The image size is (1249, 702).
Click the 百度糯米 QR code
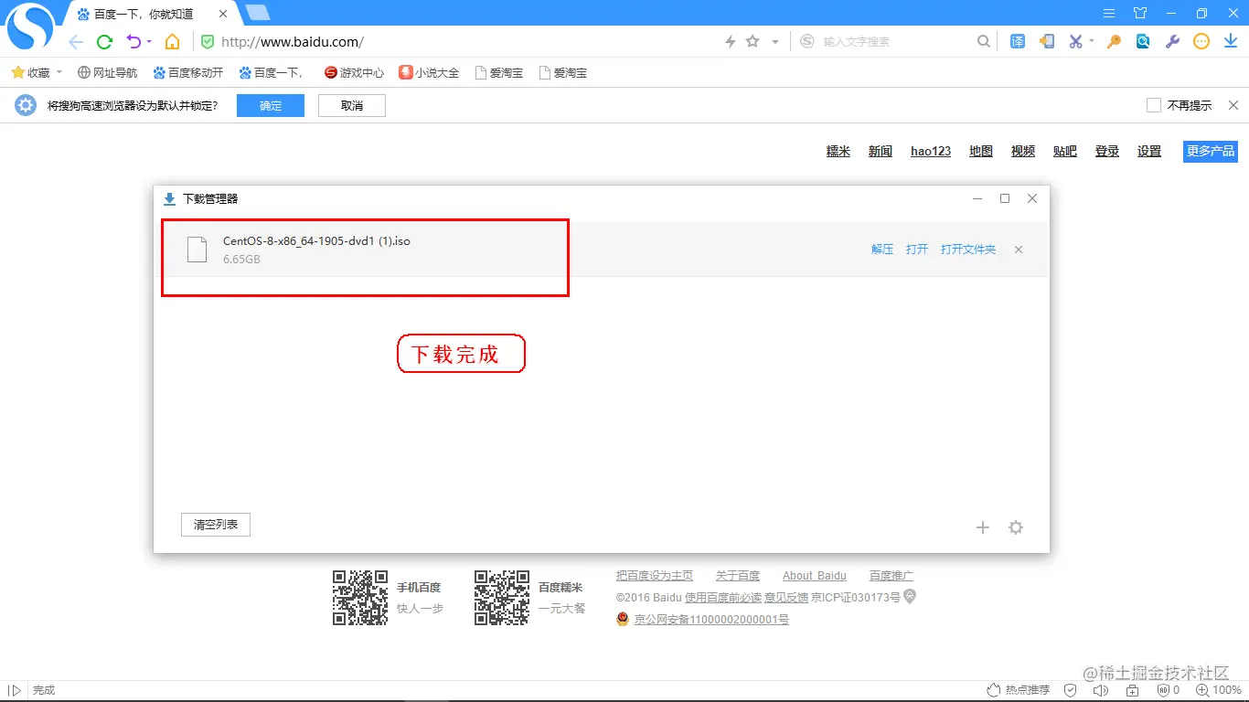click(x=502, y=598)
